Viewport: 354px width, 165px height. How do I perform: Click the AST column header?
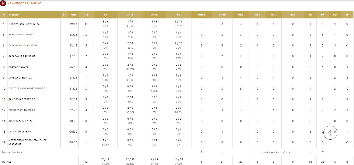pos(257,15)
